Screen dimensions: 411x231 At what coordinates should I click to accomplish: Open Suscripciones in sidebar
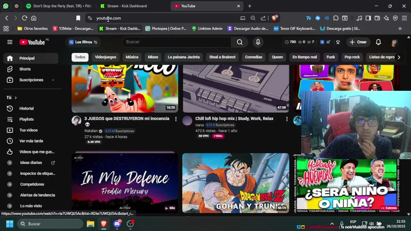pos(31,80)
